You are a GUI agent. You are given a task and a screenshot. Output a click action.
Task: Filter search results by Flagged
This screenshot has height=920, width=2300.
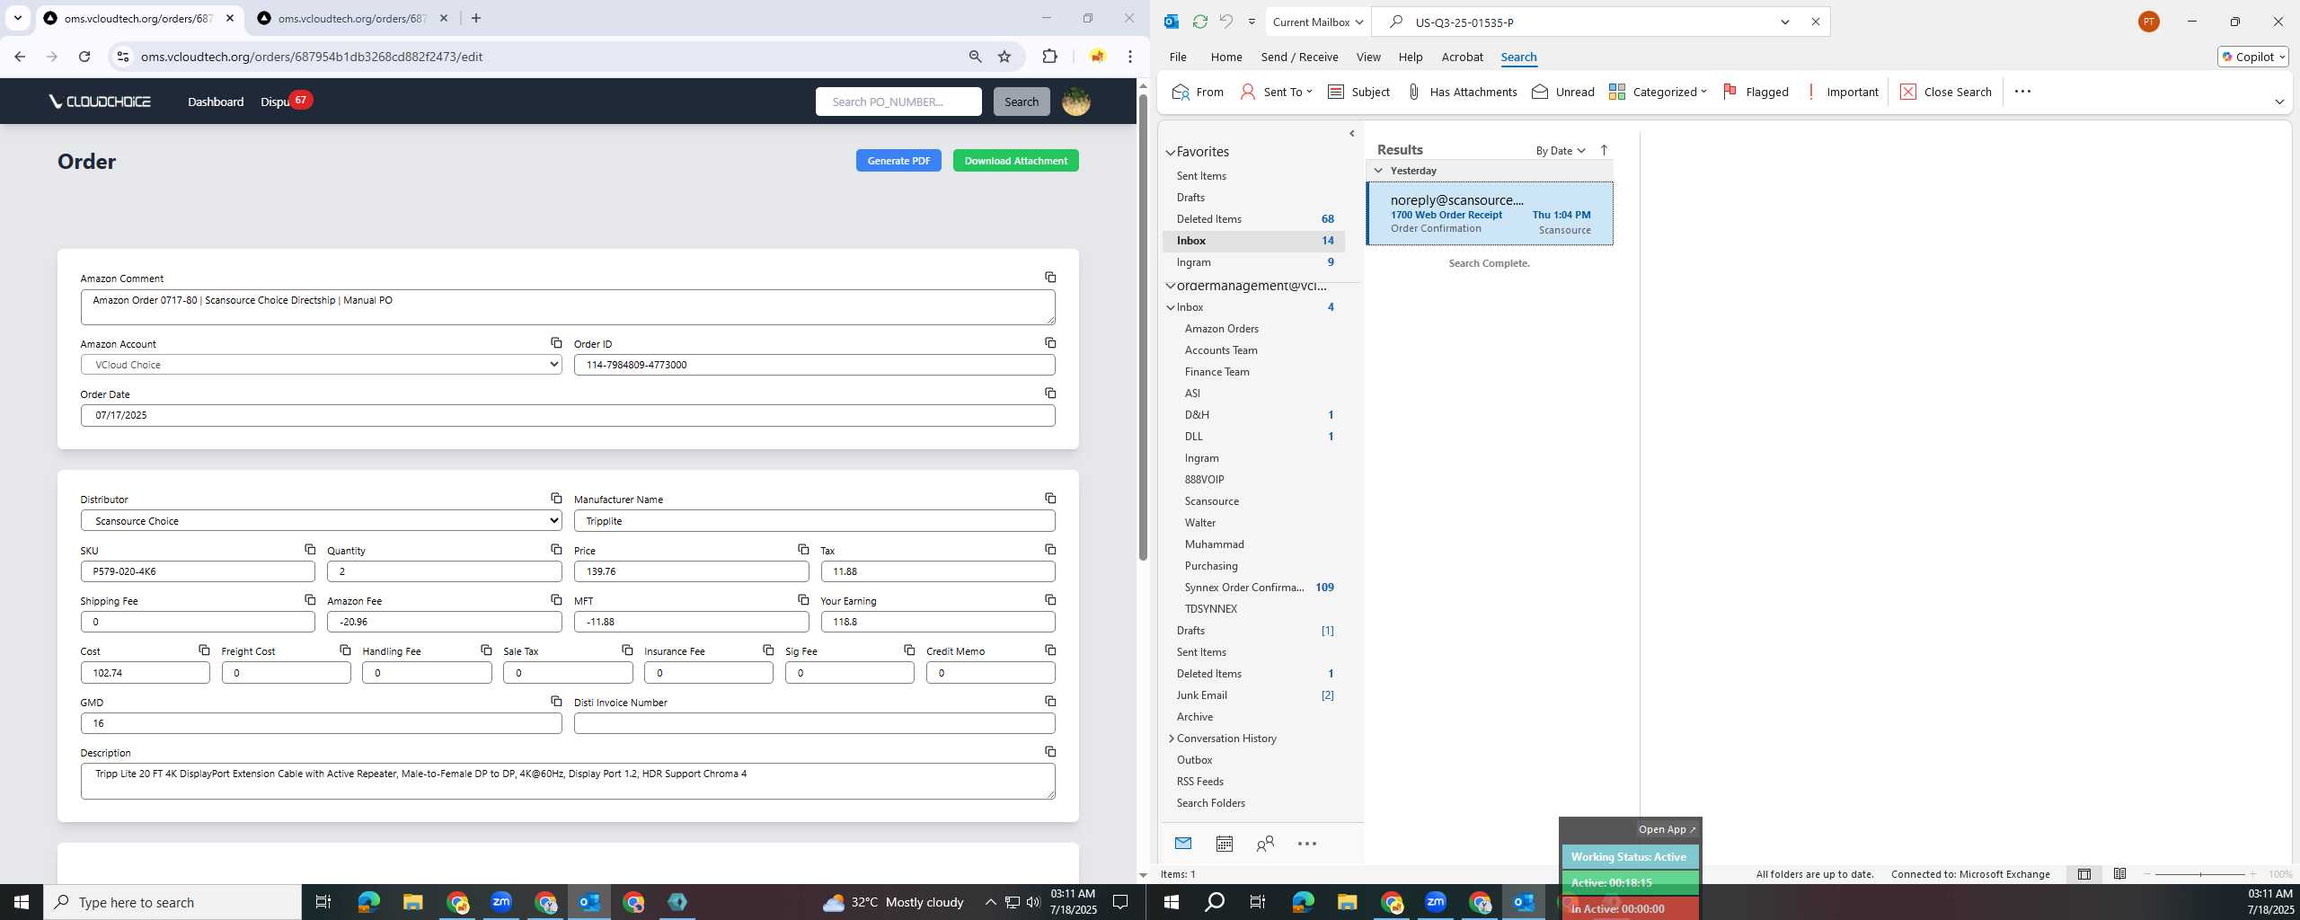1756,92
